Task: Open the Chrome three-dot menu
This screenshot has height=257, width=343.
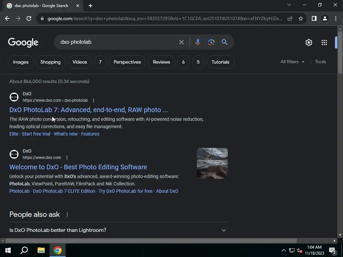Action: coord(336,19)
